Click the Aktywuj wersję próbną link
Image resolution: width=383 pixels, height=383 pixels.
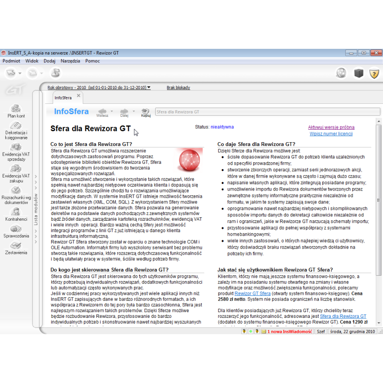pos(331,127)
